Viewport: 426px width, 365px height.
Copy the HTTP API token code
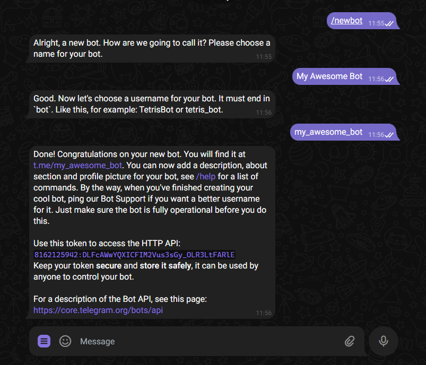click(134, 255)
